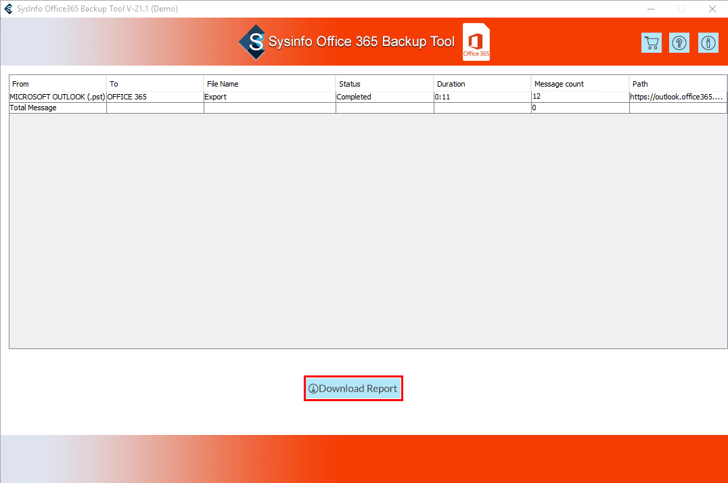Viewport: 728px width, 483px height.
Task: Click the shopping cart purchase icon
Action: (652, 43)
